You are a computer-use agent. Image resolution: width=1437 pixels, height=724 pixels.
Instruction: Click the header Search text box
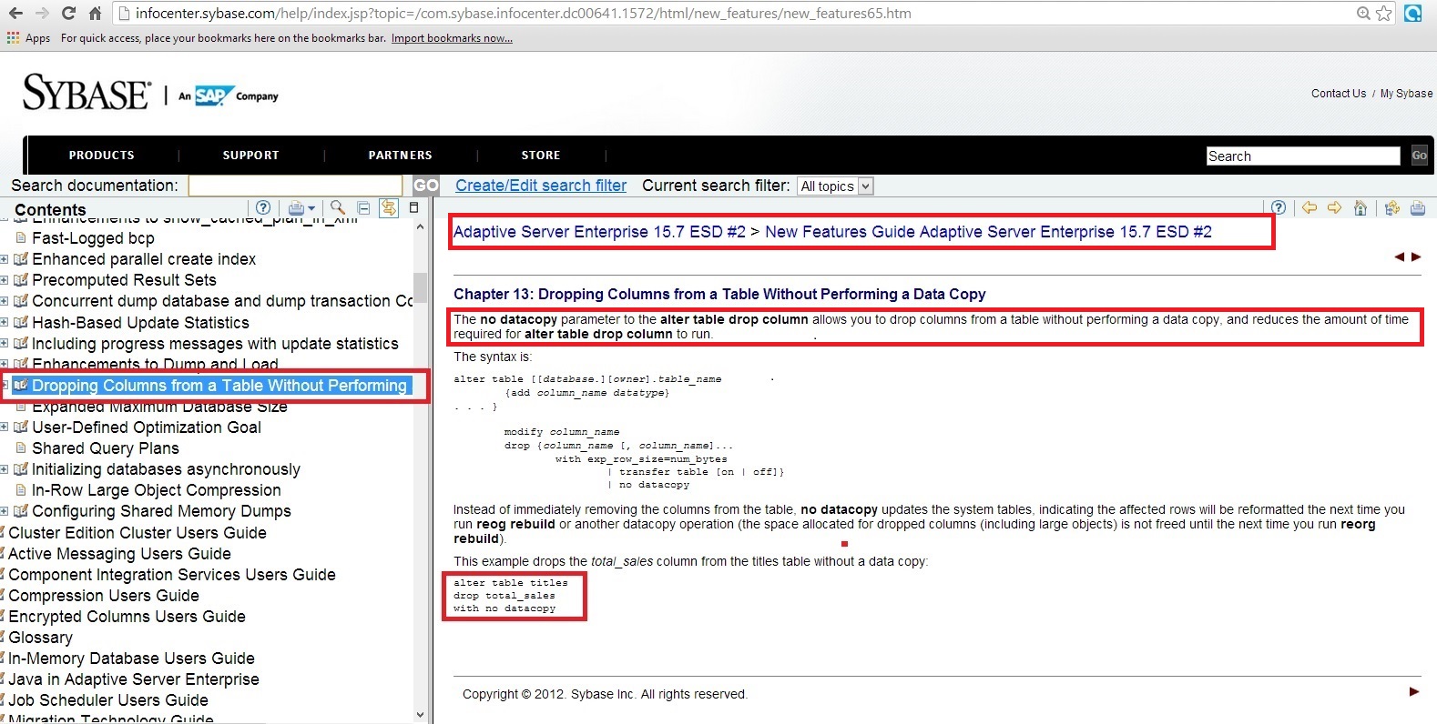[x=1303, y=156]
